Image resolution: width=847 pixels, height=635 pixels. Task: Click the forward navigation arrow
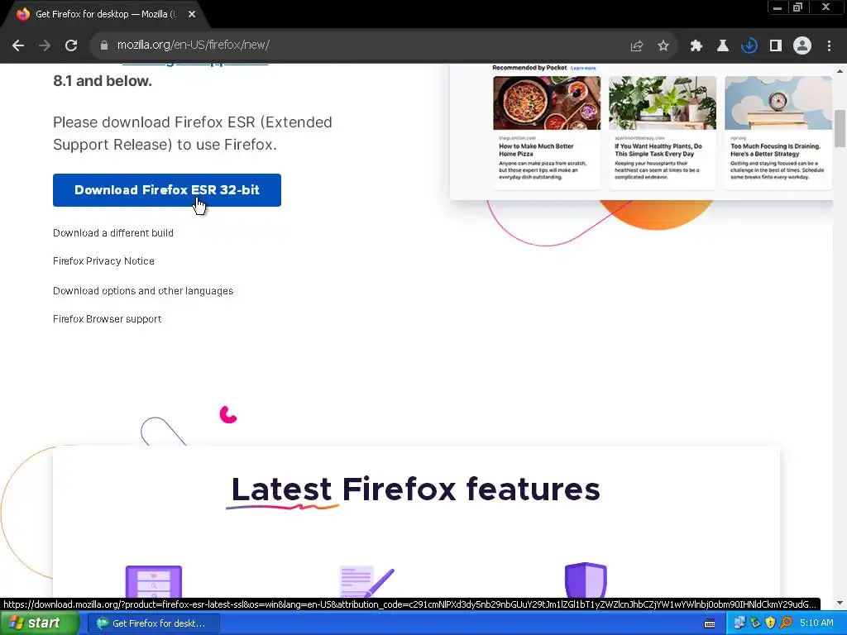(x=45, y=45)
